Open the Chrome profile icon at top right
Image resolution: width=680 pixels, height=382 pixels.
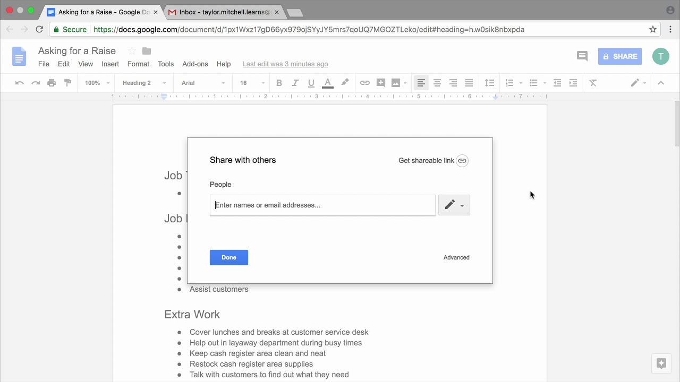pyautogui.click(x=670, y=10)
